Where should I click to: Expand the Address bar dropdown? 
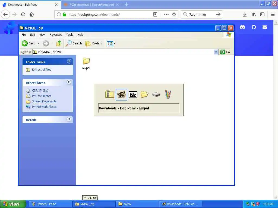(216, 52)
